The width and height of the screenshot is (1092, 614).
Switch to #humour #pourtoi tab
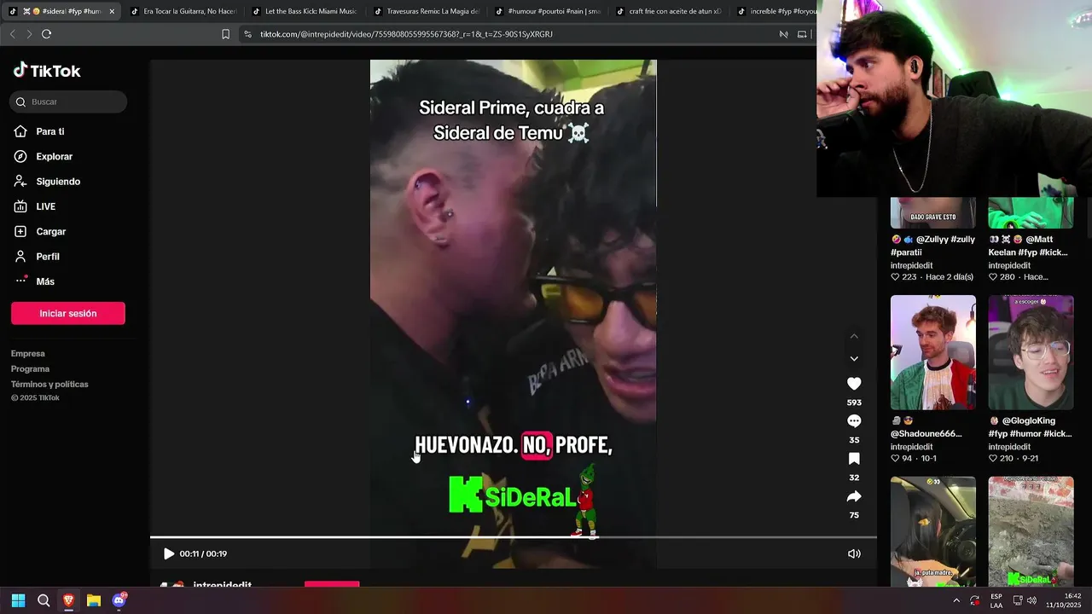coord(548,11)
